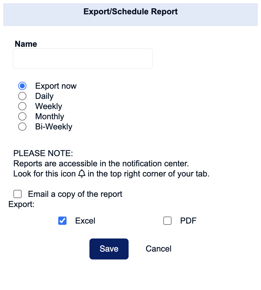261x290 pixels.
Task: Click the 'Excel' label text
Action: point(85,221)
